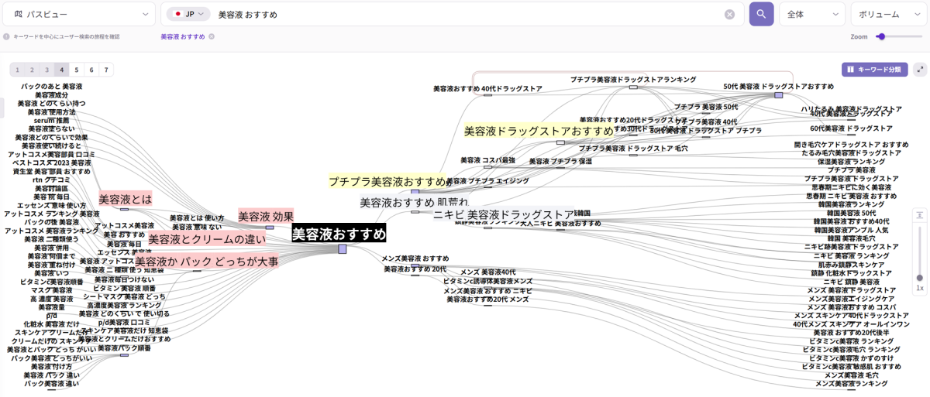
Task: Click the キーワード分類 button
Action: tap(874, 69)
